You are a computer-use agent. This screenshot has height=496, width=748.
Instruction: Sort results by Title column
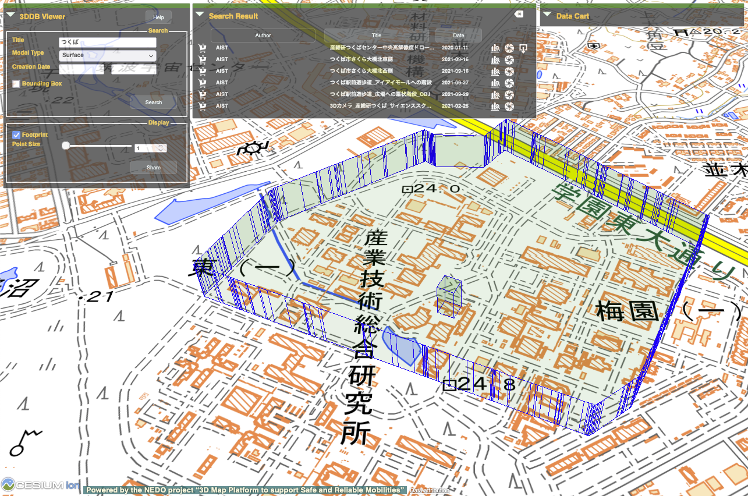[x=376, y=36]
